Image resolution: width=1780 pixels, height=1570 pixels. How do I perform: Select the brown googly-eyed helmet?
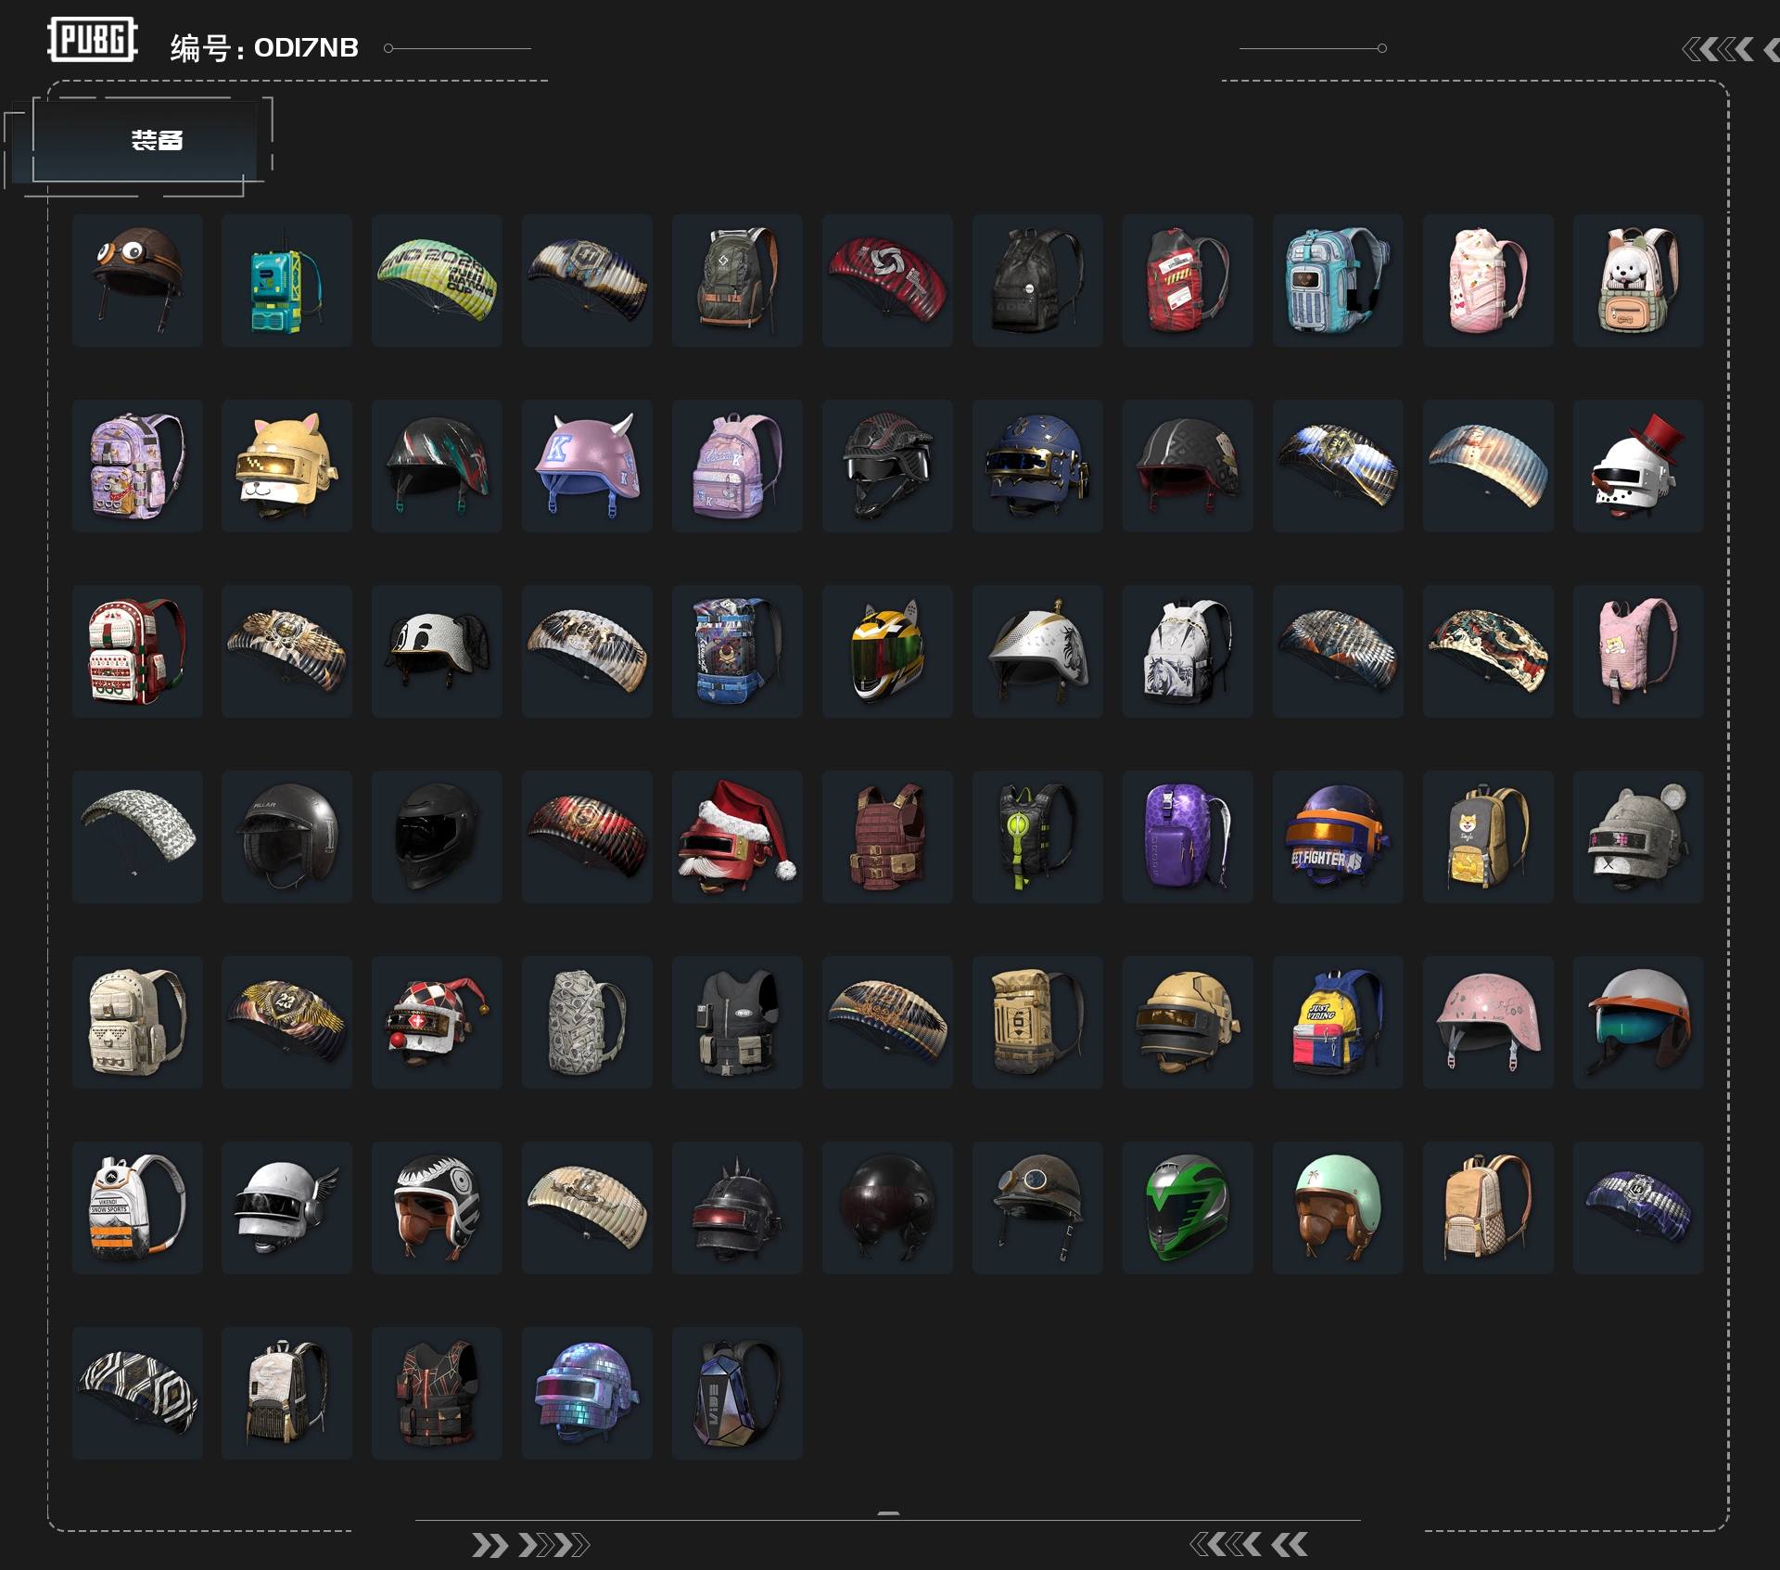tap(137, 280)
